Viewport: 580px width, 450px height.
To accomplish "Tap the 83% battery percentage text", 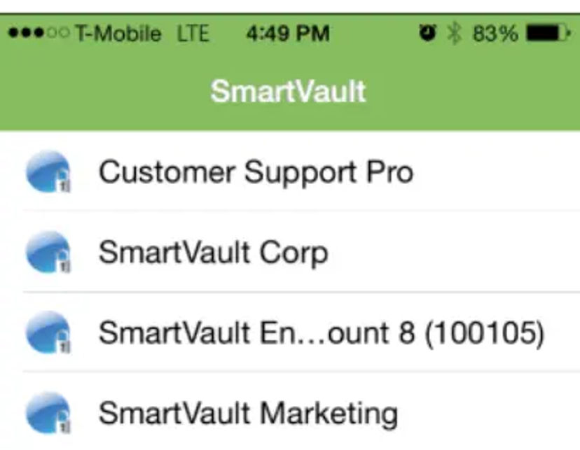I will [x=495, y=33].
